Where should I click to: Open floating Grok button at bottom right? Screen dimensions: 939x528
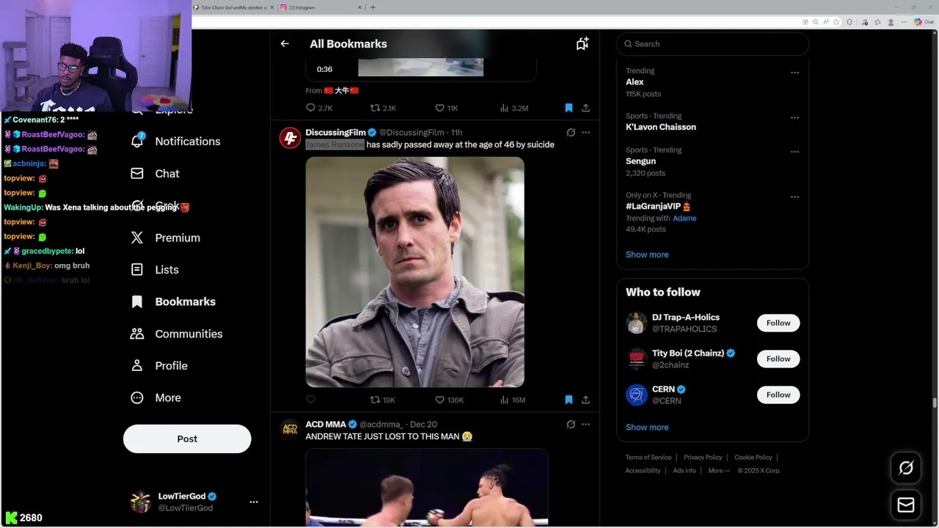click(x=906, y=468)
